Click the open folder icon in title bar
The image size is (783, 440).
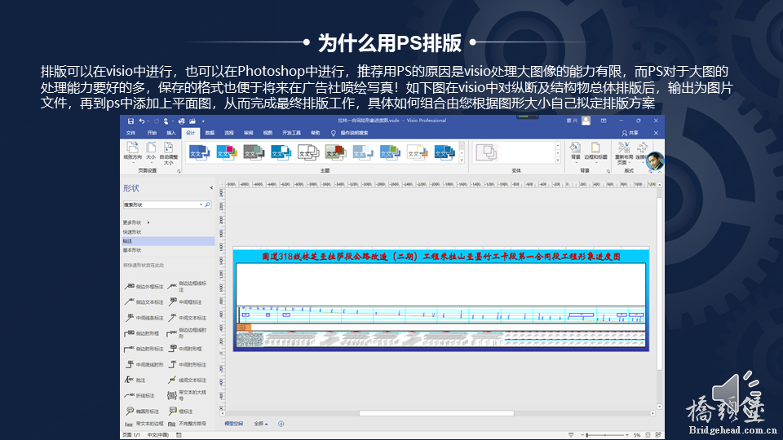pos(192,121)
